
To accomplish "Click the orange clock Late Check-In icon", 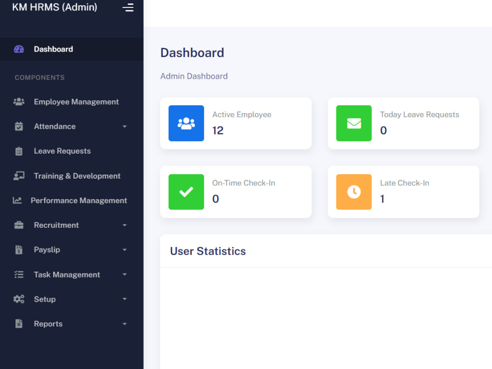I will [354, 192].
